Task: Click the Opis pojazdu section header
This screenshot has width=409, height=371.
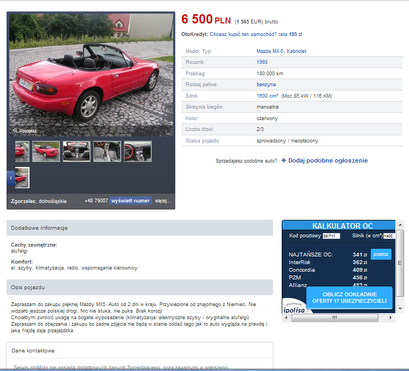Action: [140, 288]
